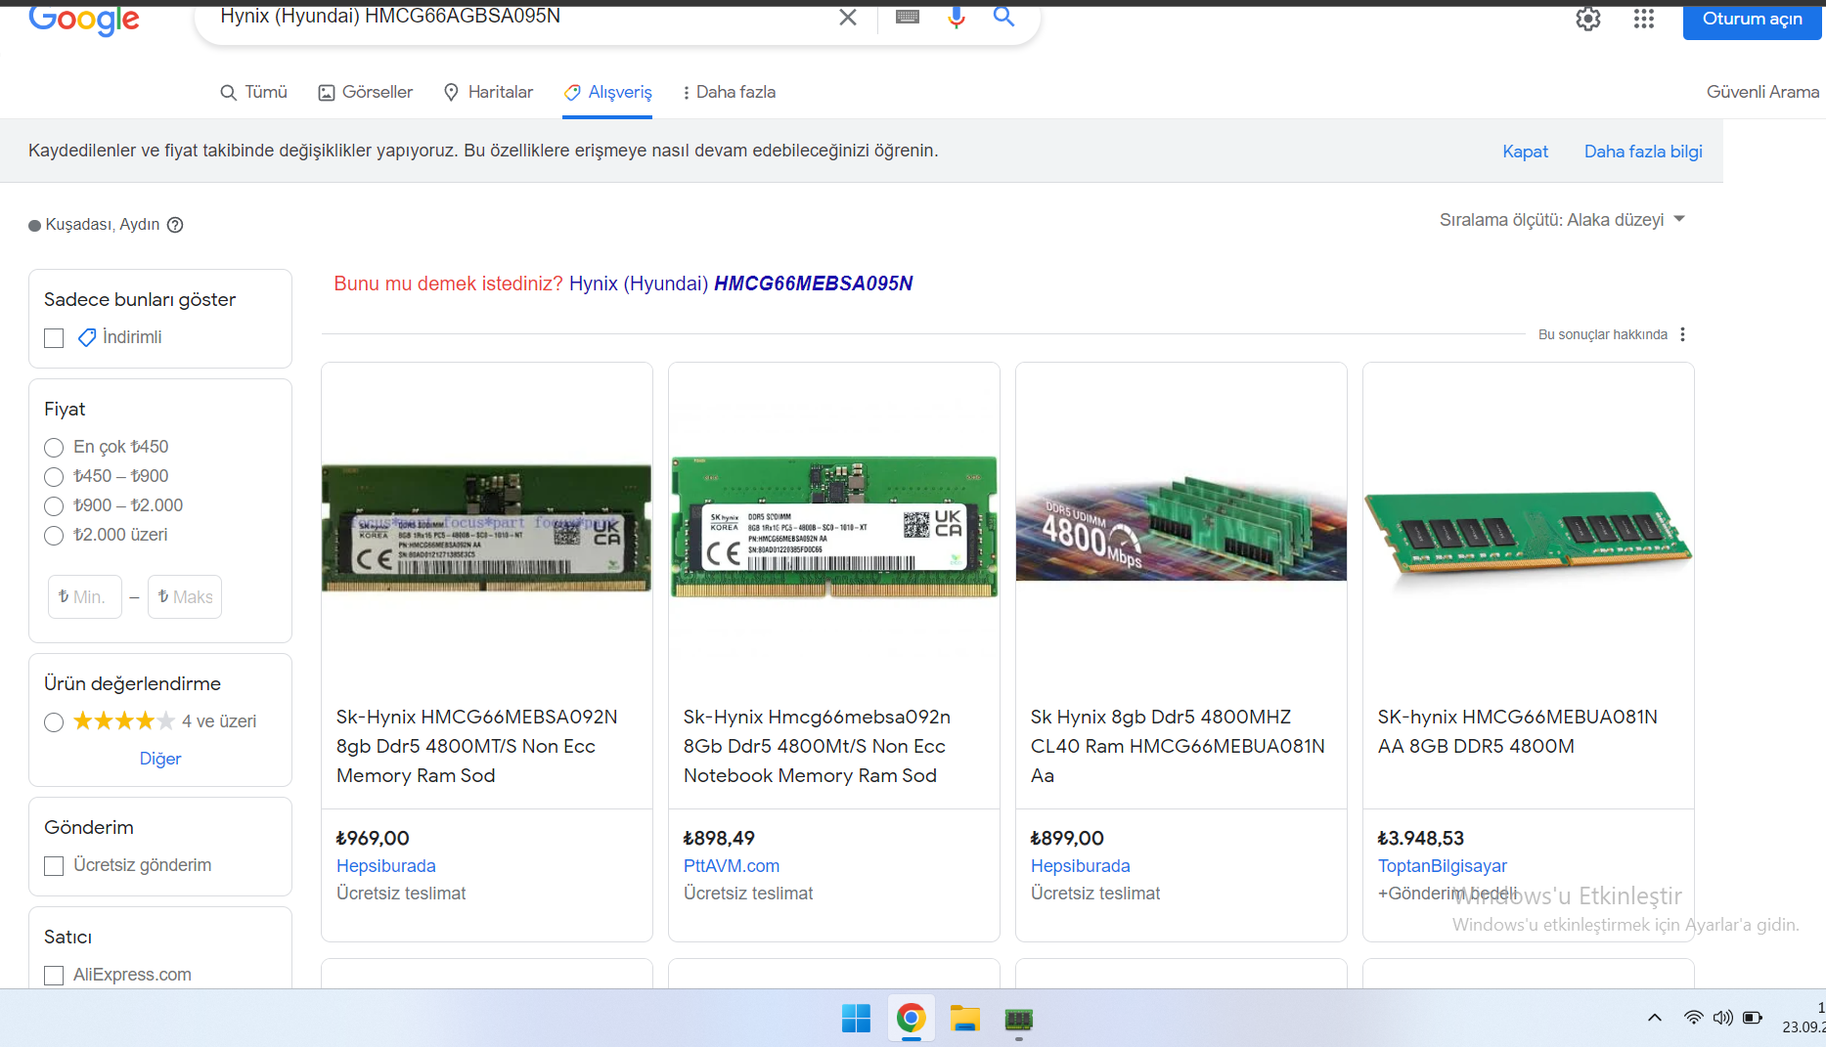Screen dimensions: 1826x1047
Task: Tick the İndirimli checkbox
Action: [x=54, y=338]
